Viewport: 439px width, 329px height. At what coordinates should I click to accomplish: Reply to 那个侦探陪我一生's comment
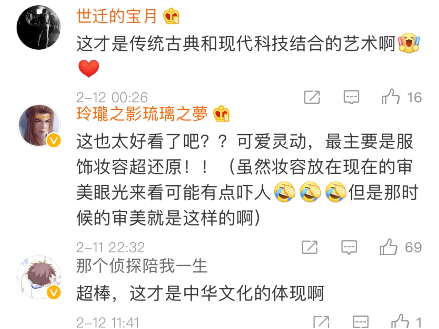click(361, 322)
